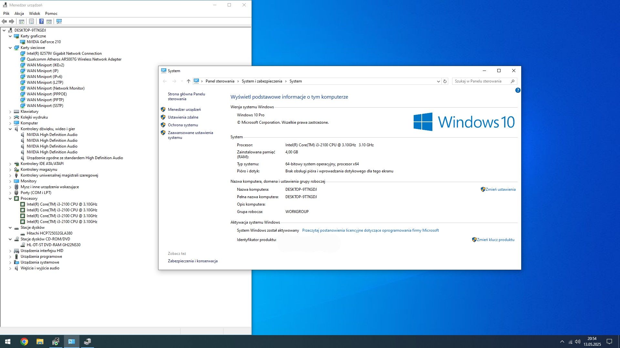Open Zaawansowane ustawienia systemu link

pos(190,135)
